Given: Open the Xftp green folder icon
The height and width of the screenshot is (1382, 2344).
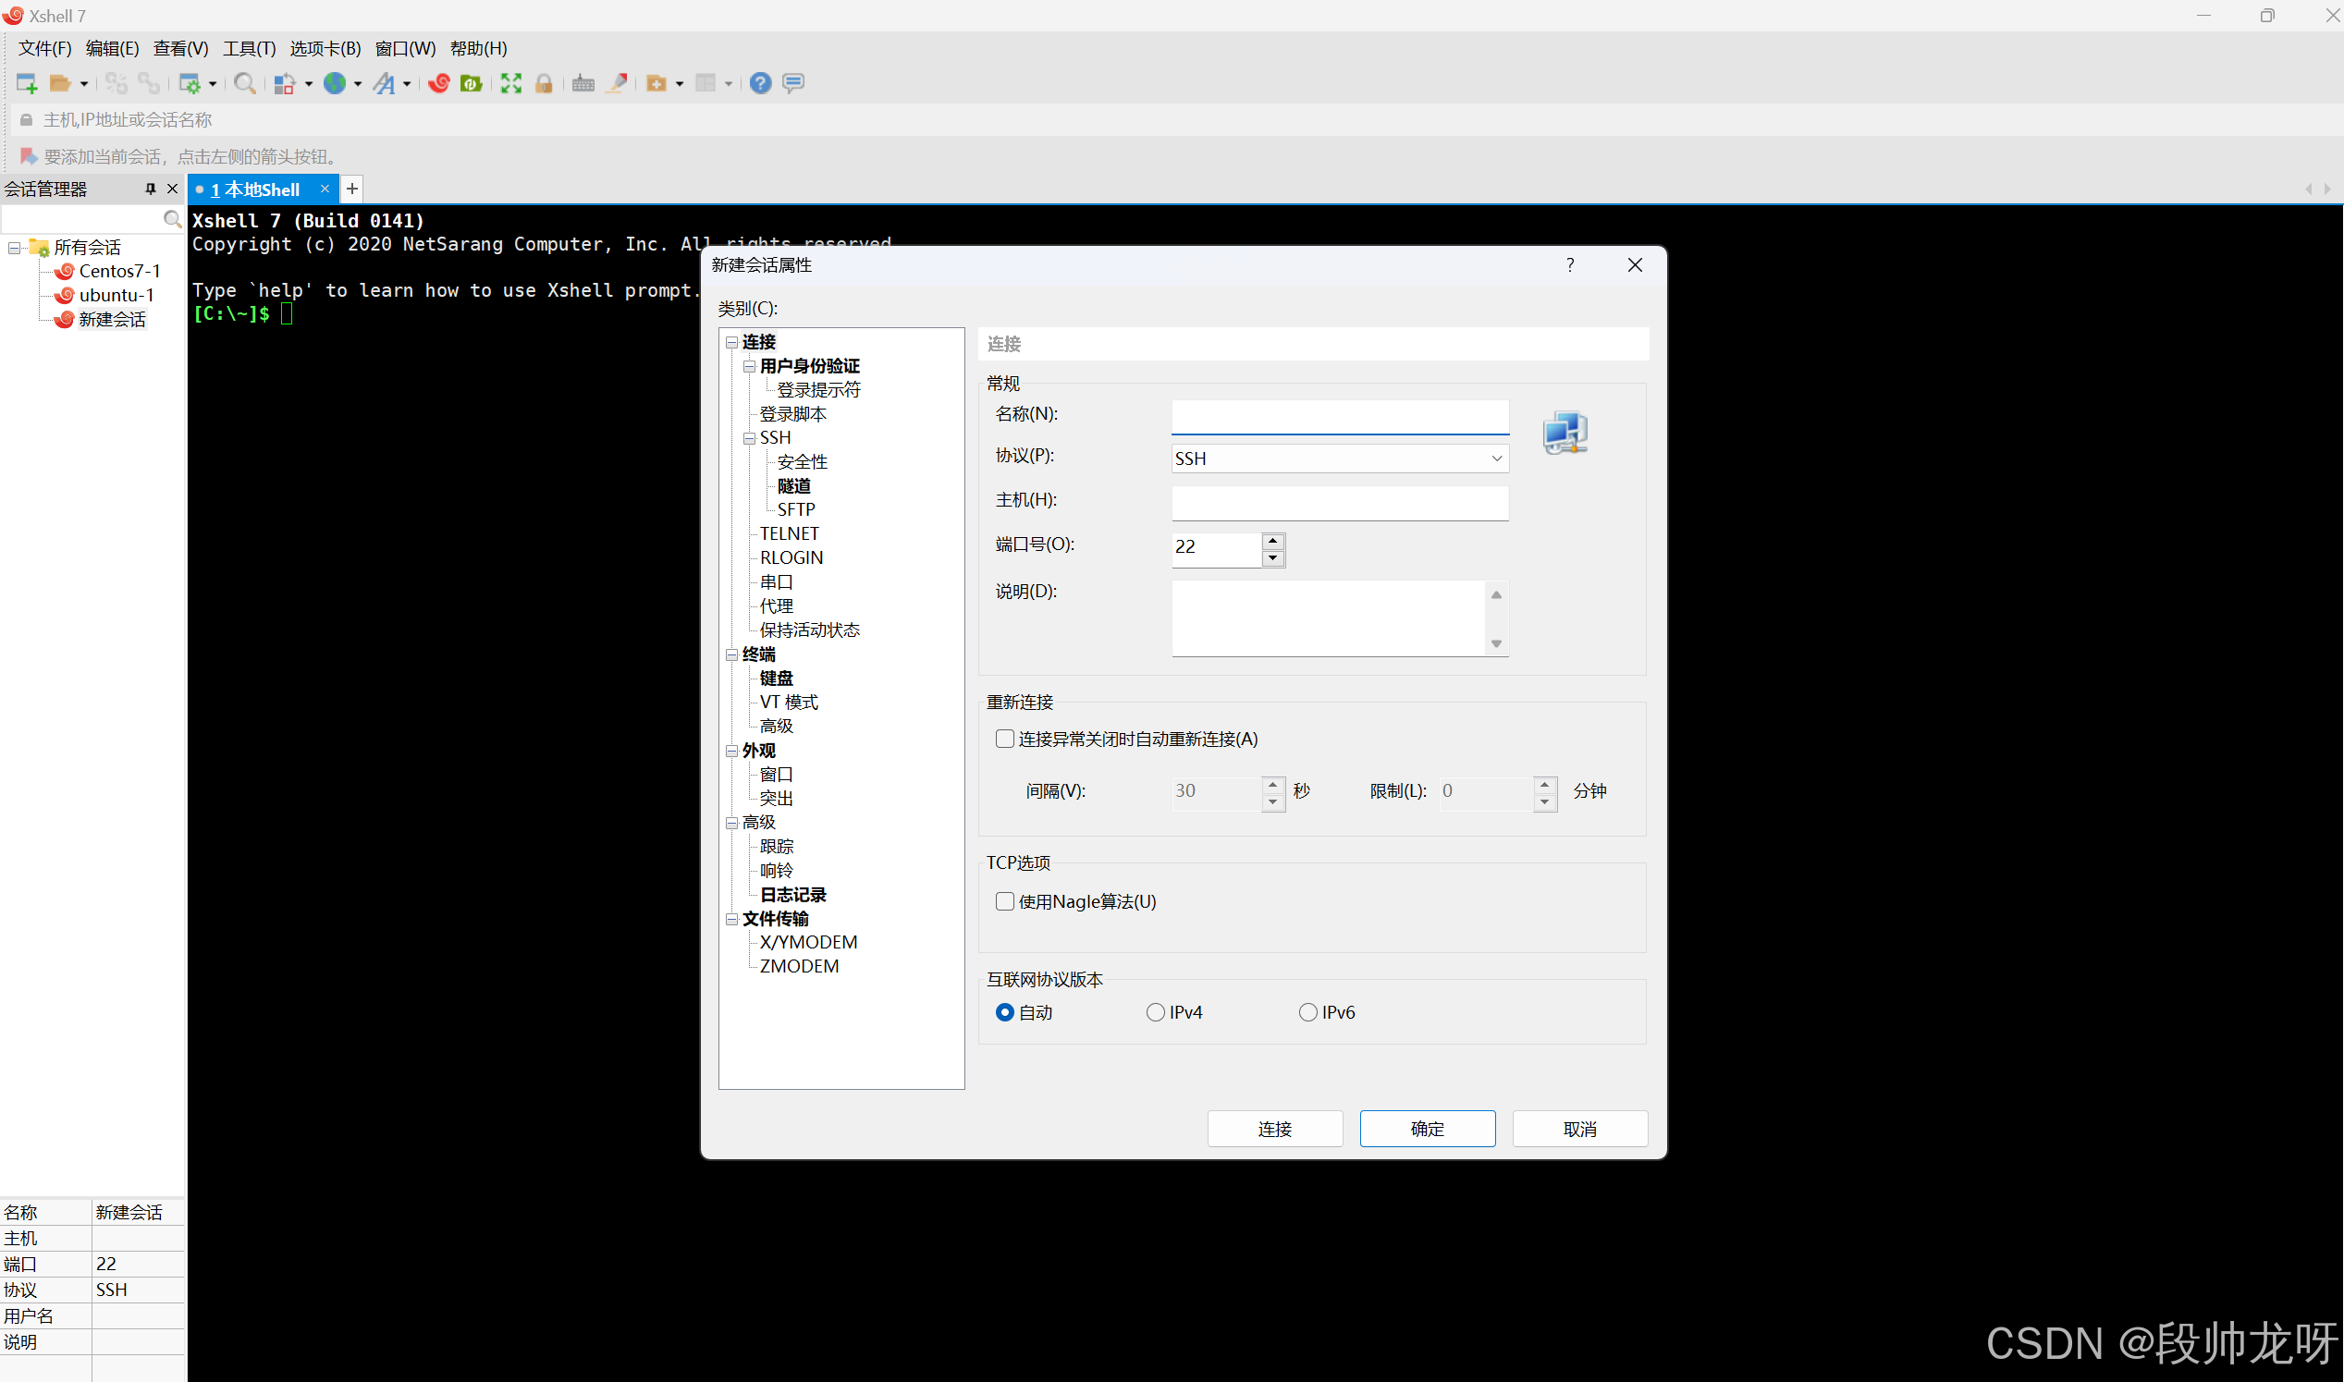Looking at the screenshot, I should 472,84.
